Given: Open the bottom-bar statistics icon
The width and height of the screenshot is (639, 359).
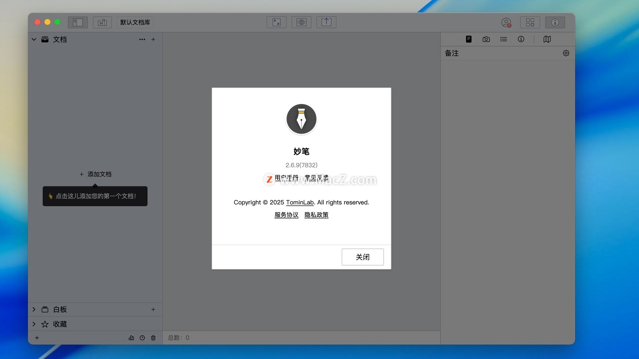Looking at the screenshot, I should tap(131, 338).
